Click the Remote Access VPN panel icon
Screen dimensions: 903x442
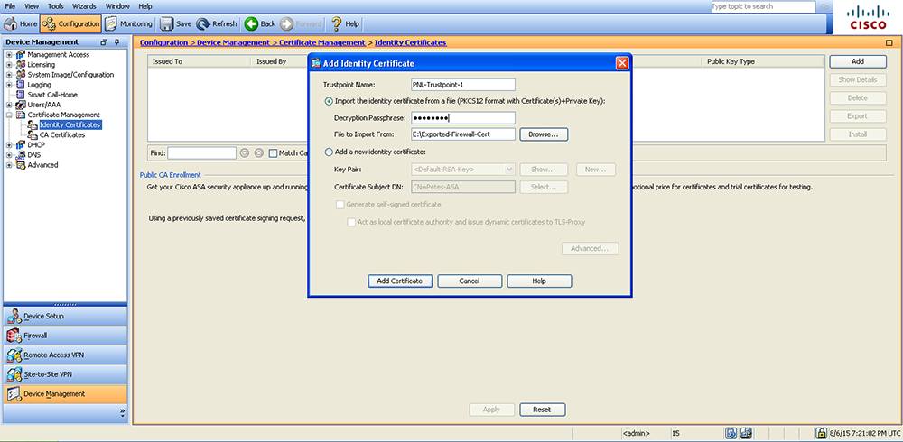(14, 355)
